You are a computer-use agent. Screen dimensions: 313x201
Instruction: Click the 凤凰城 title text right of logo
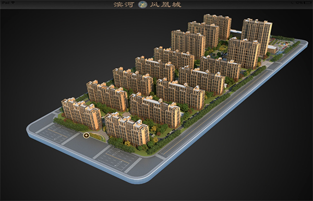[x=166, y=5]
